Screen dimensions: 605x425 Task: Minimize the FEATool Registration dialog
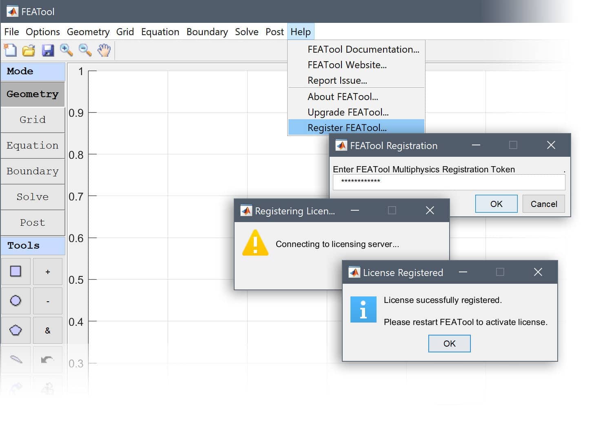476,145
